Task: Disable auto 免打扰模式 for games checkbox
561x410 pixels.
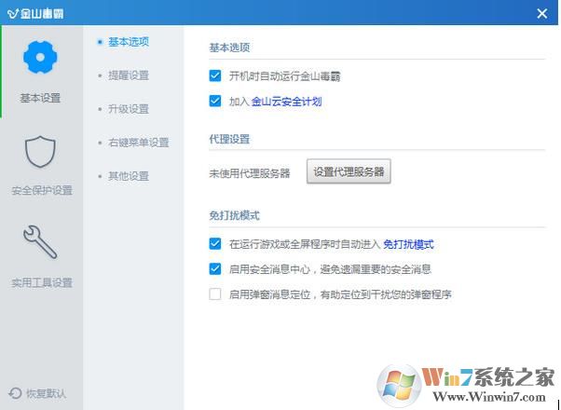Action: coord(215,243)
